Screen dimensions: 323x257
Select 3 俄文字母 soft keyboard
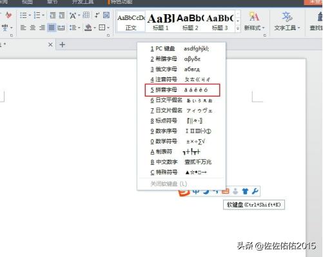point(182,69)
